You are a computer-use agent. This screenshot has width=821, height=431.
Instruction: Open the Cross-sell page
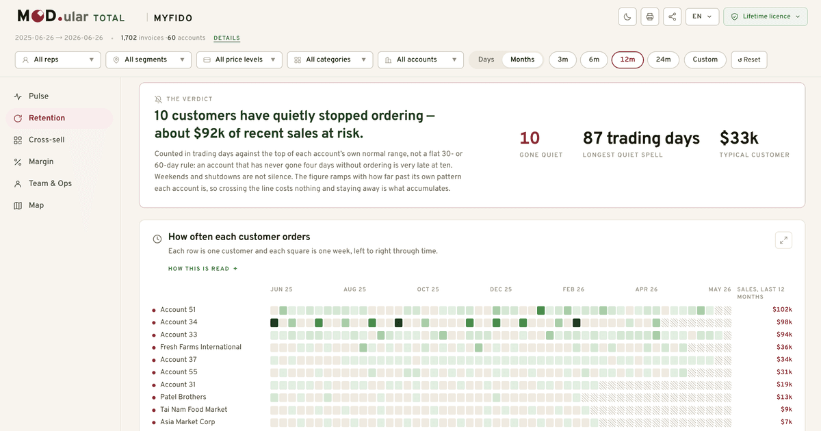[x=60, y=140]
